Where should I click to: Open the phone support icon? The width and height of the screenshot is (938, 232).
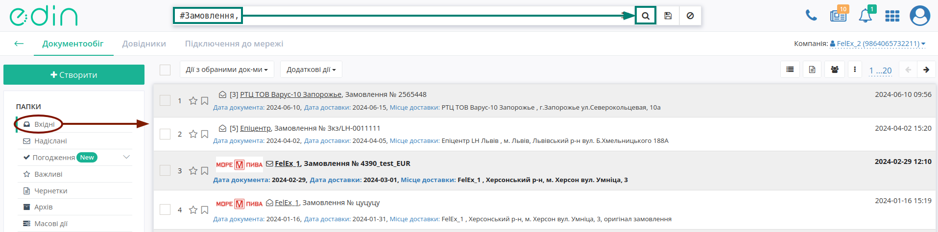pos(811,15)
